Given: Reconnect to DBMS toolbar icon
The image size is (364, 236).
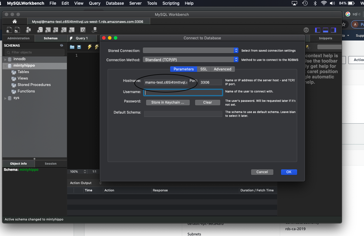Looking at the screenshot, I should coord(94,30).
